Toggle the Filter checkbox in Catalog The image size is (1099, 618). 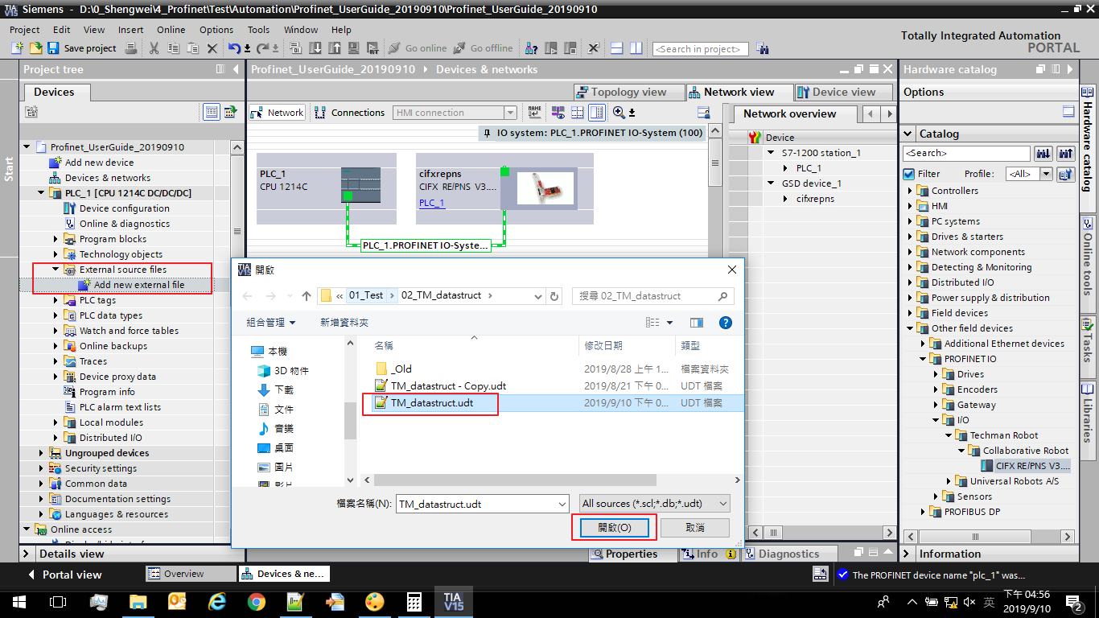pyautogui.click(x=910, y=174)
